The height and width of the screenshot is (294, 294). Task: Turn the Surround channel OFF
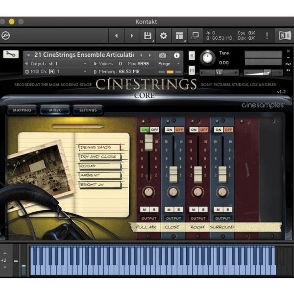tap(228, 130)
